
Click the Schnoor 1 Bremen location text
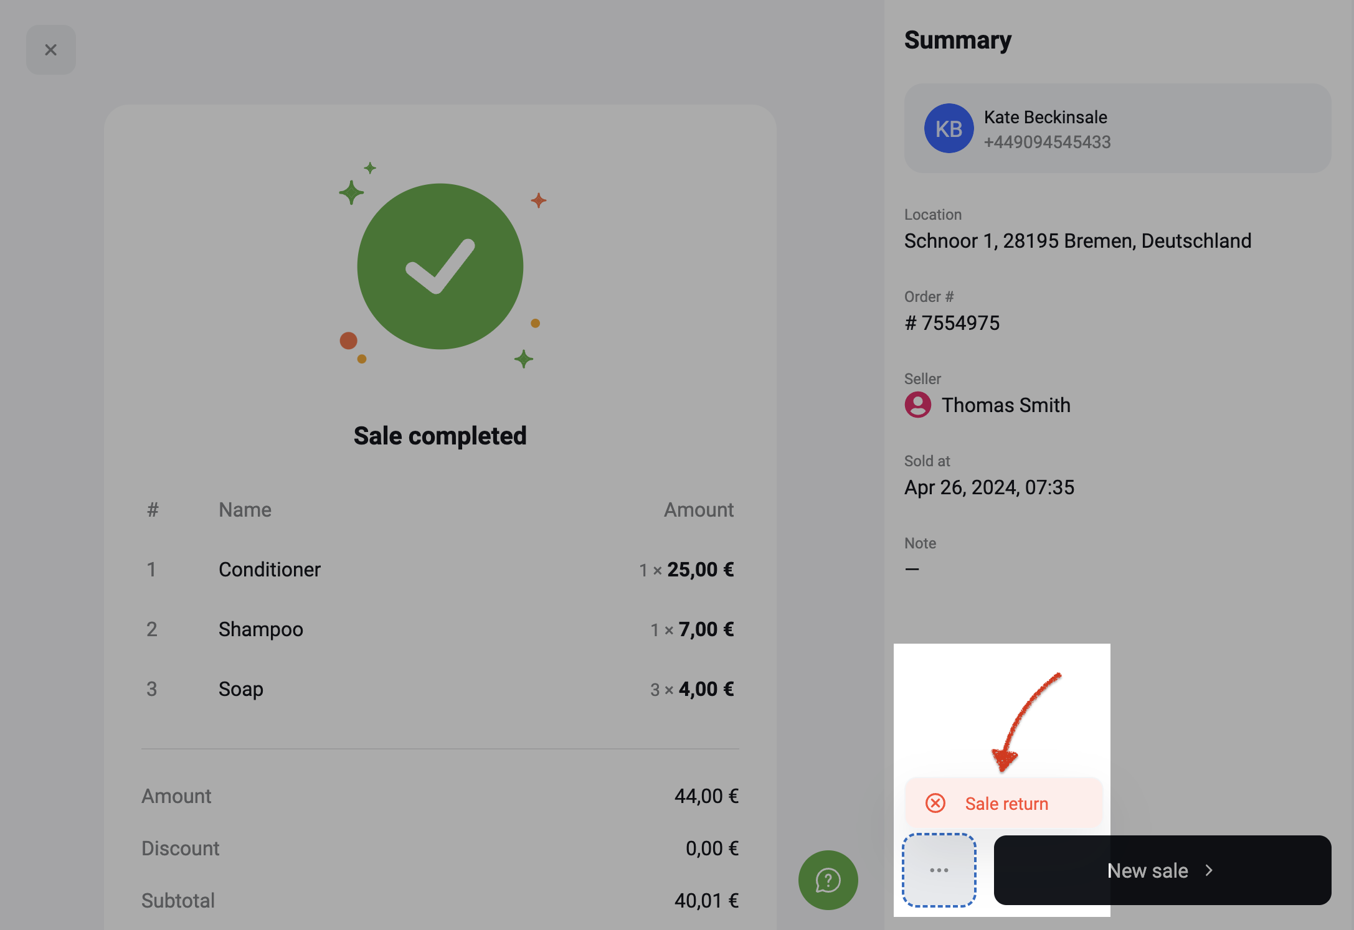(x=1077, y=241)
